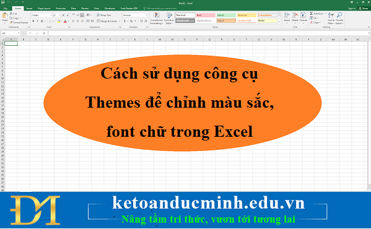Click the Paste clipboard icon
The height and width of the screenshot is (229, 371).
tap(5, 16)
